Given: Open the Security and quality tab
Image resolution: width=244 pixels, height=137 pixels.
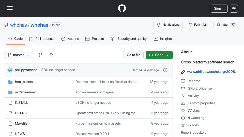Looking at the screenshot, I should tap(129, 39).
